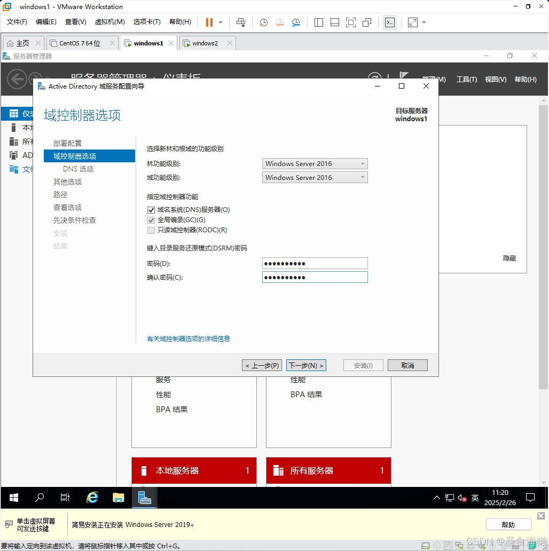
Task: Open the 域功能级别 dropdown
Action: (315, 177)
